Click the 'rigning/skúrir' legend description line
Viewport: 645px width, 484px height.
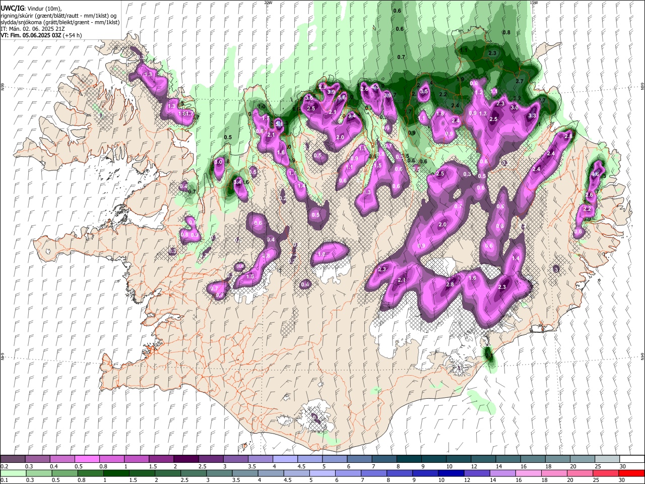[59, 16]
